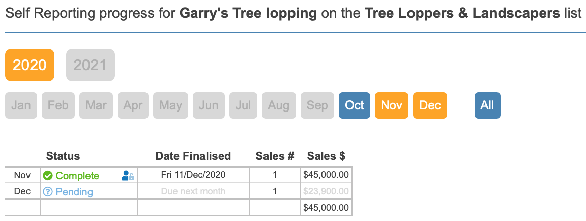
Task: Select the 2020 year button
Action: click(30, 65)
